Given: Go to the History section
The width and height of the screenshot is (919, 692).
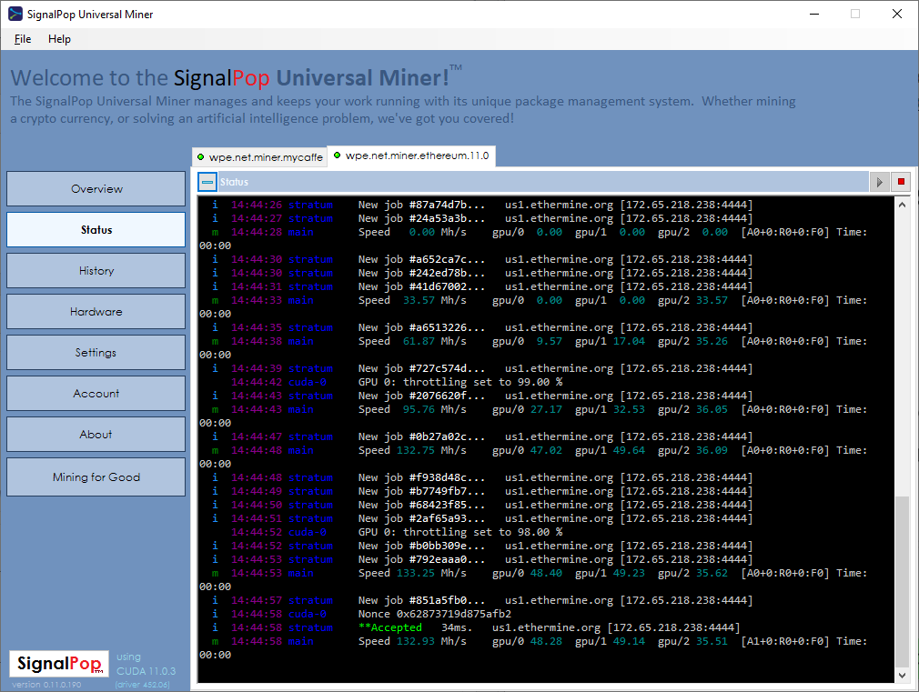Looking at the screenshot, I should (x=96, y=271).
